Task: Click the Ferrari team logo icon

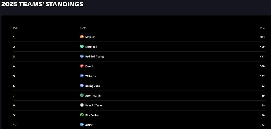Action: click(x=82, y=66)
